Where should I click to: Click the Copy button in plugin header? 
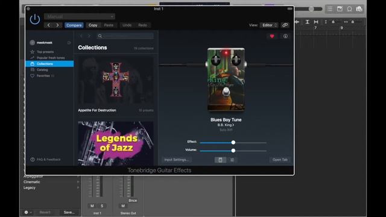93,25
